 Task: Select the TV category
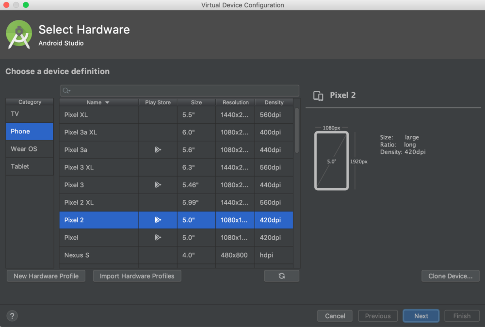(x=30, y=114)
